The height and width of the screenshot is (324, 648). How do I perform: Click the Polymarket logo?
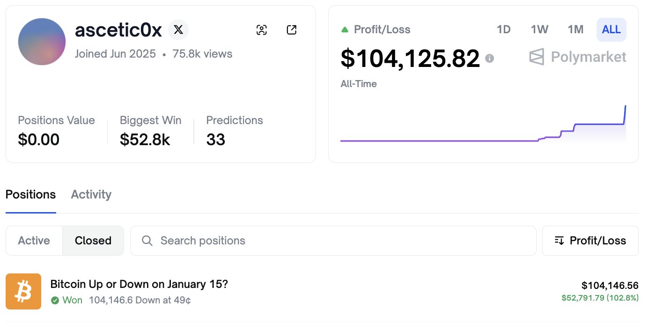pyautogui.click(x=578, y=57)
